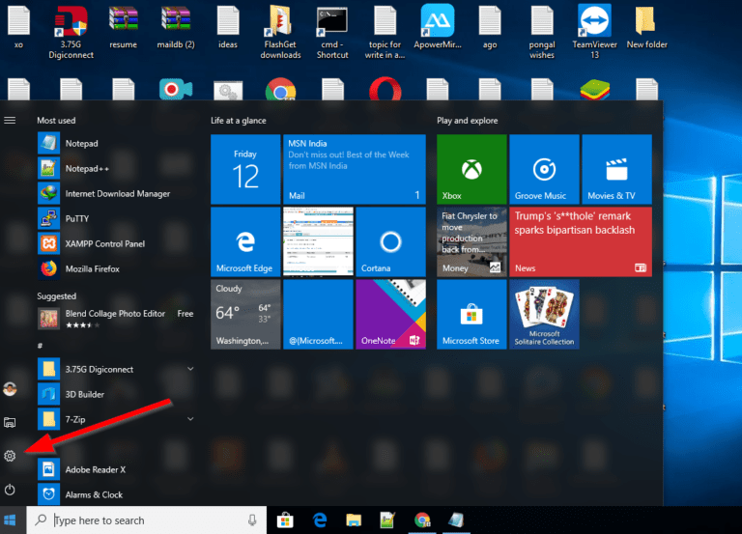Open the News tile about Trump's remark
Viewport: 742px width, 534px height.
pos(581,241)
